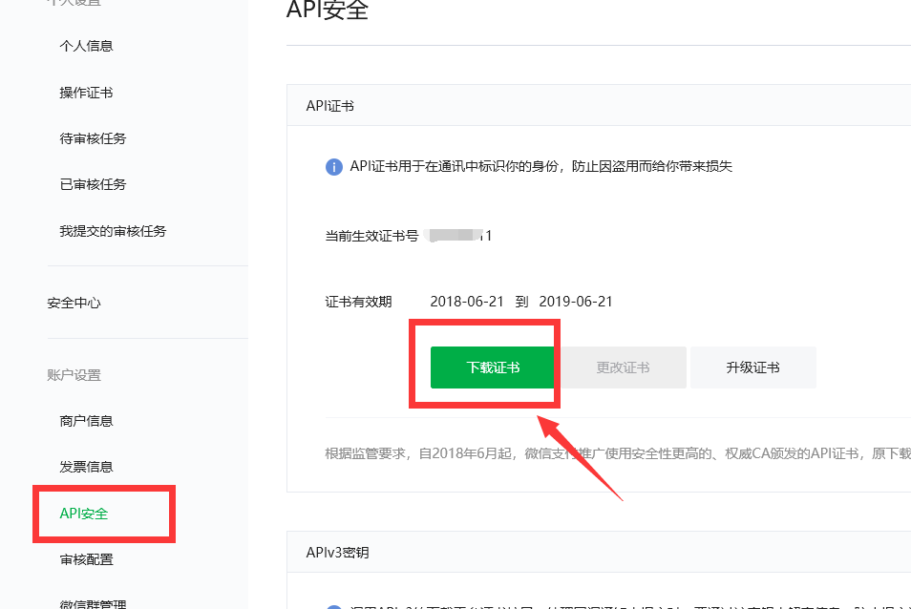This screenshot has height=609, width=911.
Task: Select the highlighted API安全 menu item
Action: pos(84,514)
